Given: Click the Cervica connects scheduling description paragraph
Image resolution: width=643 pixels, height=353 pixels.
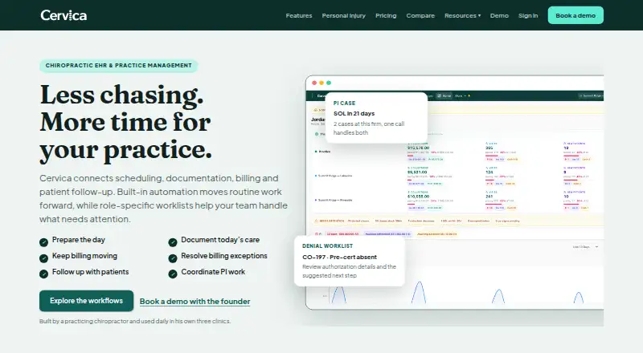Looking at the screenshot, I should pos(163,199).
